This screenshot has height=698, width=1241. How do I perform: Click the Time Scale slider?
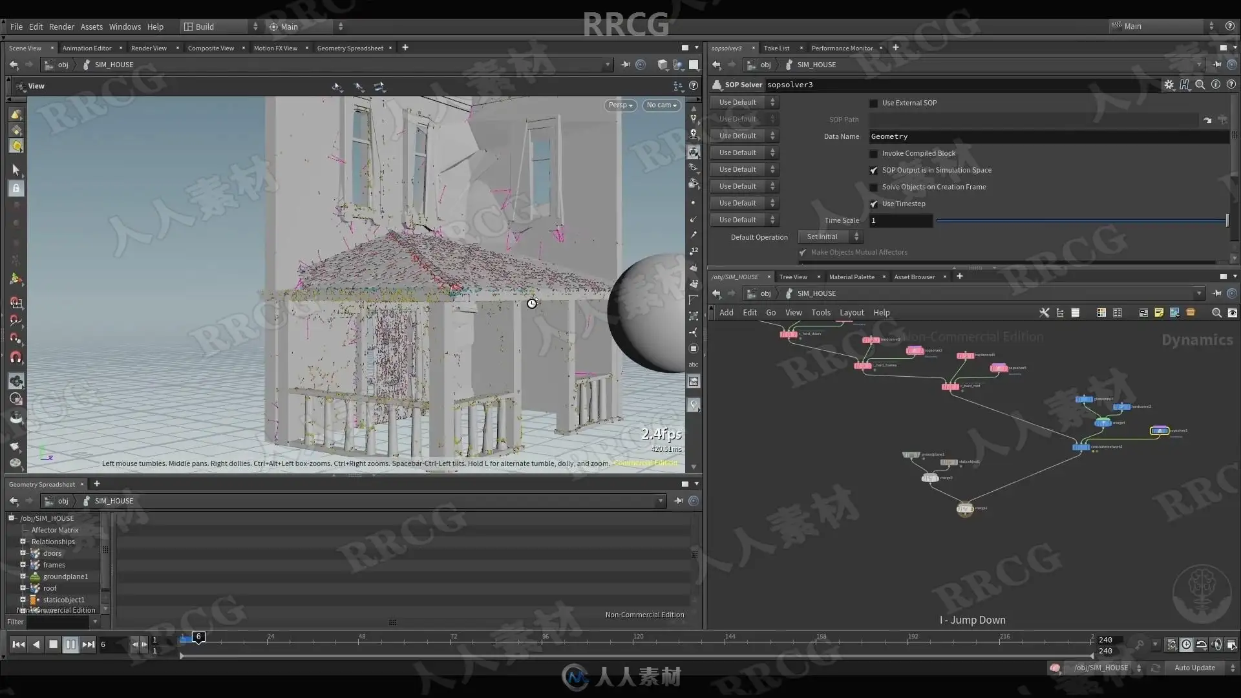tap(1081, 221)
